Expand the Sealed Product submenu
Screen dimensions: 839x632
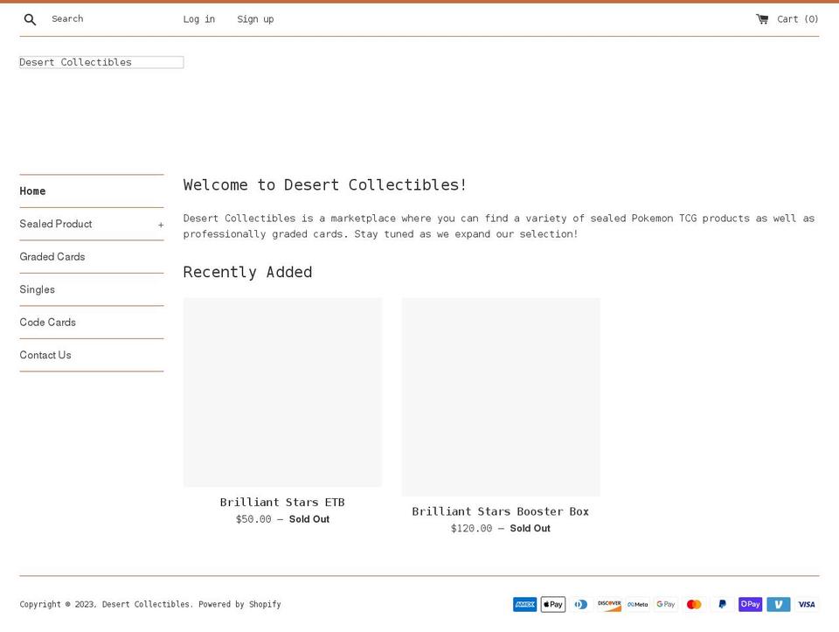coord(161,224)
